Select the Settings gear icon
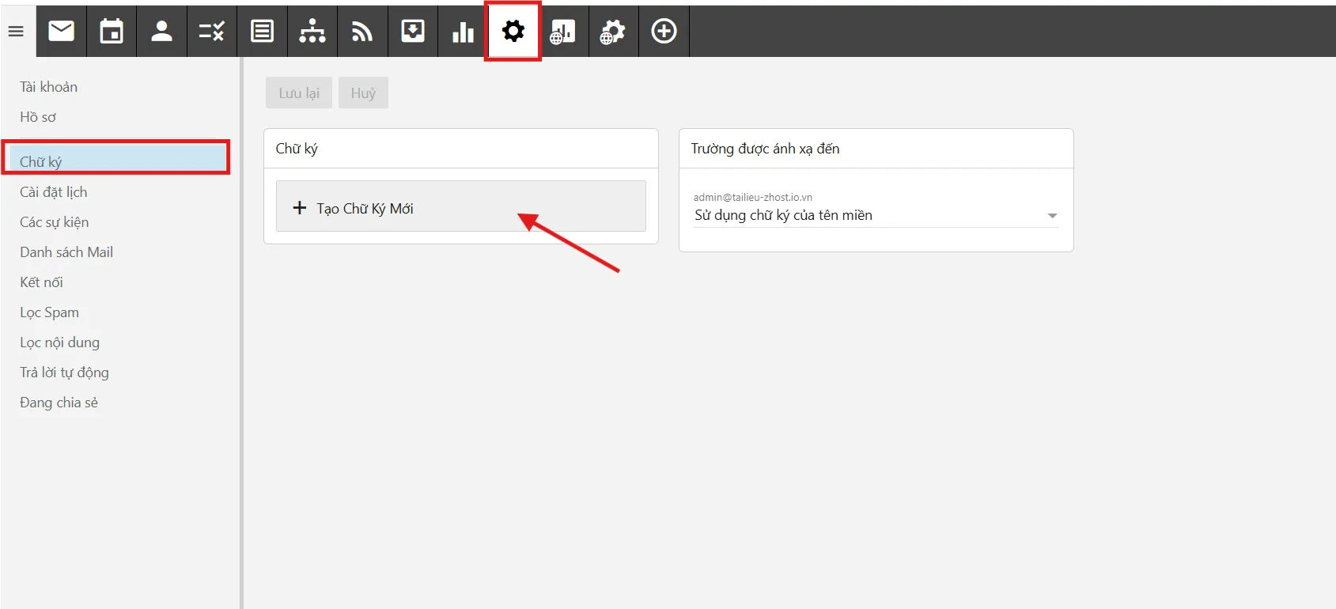The height and width of the screenshot is (609, 1336). point(513,32)
